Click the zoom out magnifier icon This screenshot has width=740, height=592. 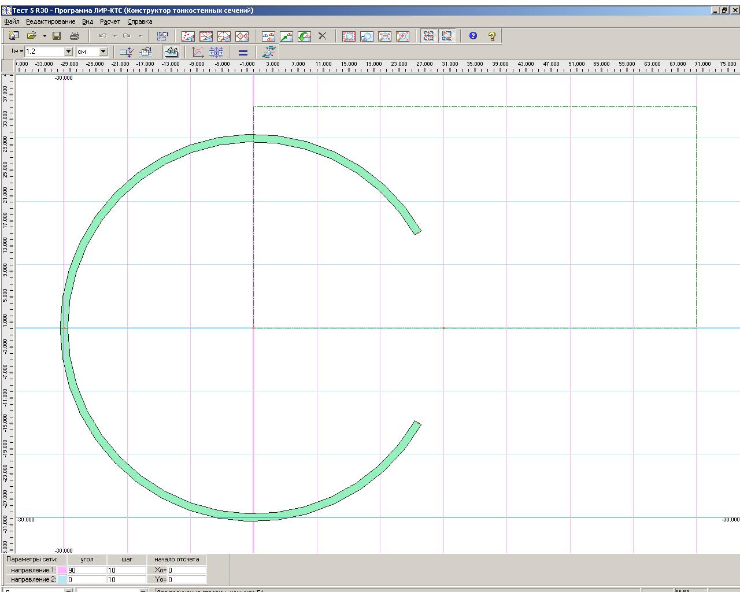[384, 36]
